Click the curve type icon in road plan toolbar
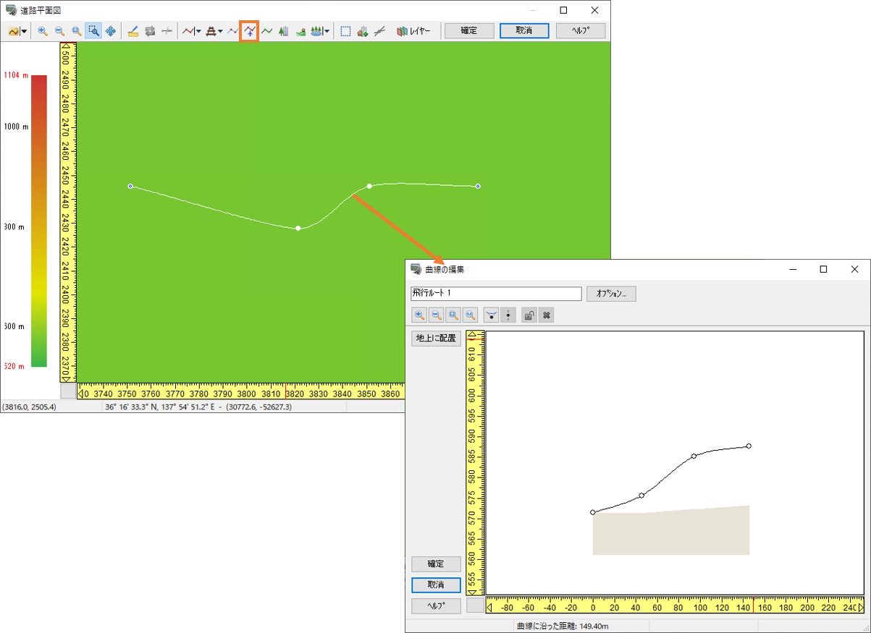 pyautogui.click(x=14, y=31)
